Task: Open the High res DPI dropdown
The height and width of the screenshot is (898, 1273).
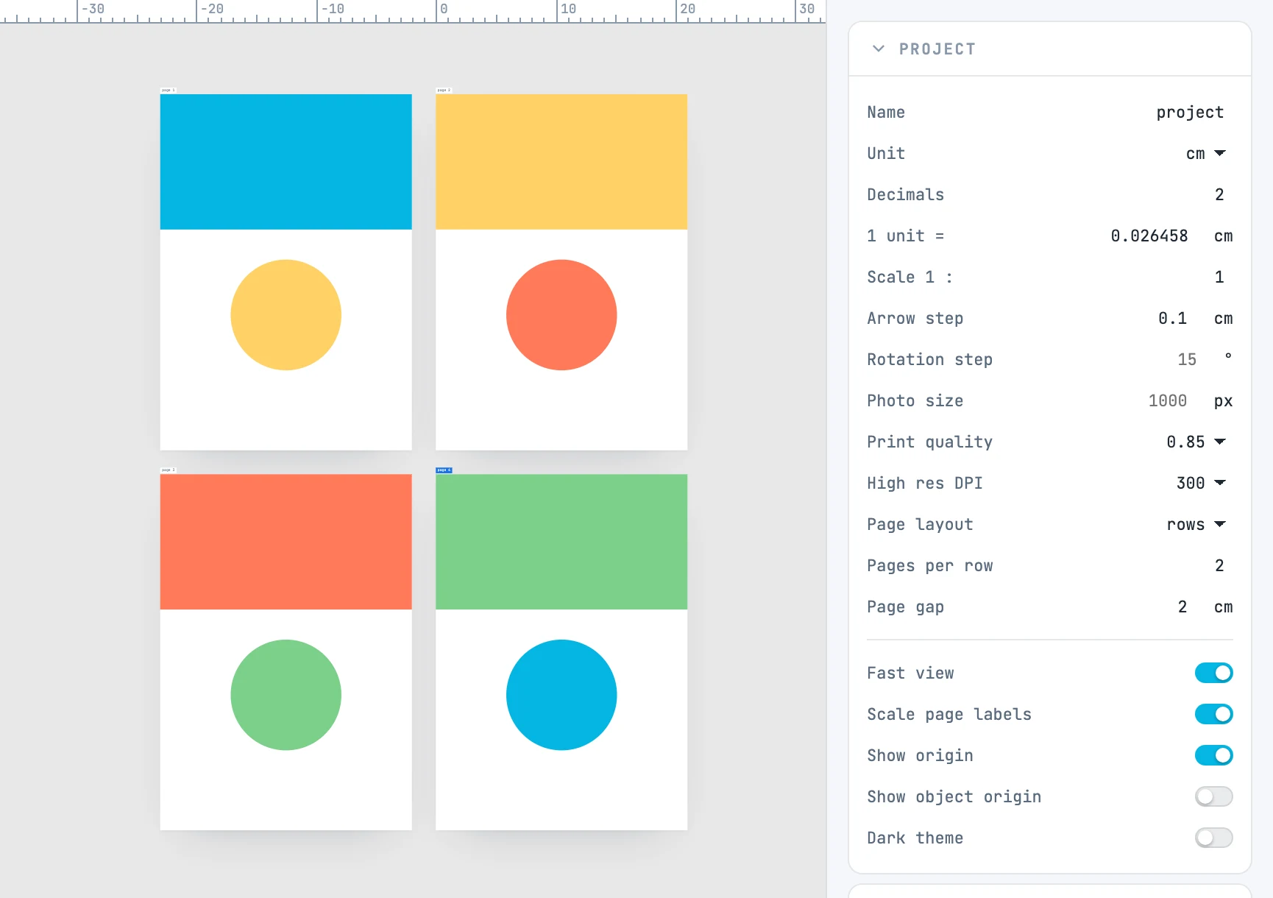Action: point(1201,483)
